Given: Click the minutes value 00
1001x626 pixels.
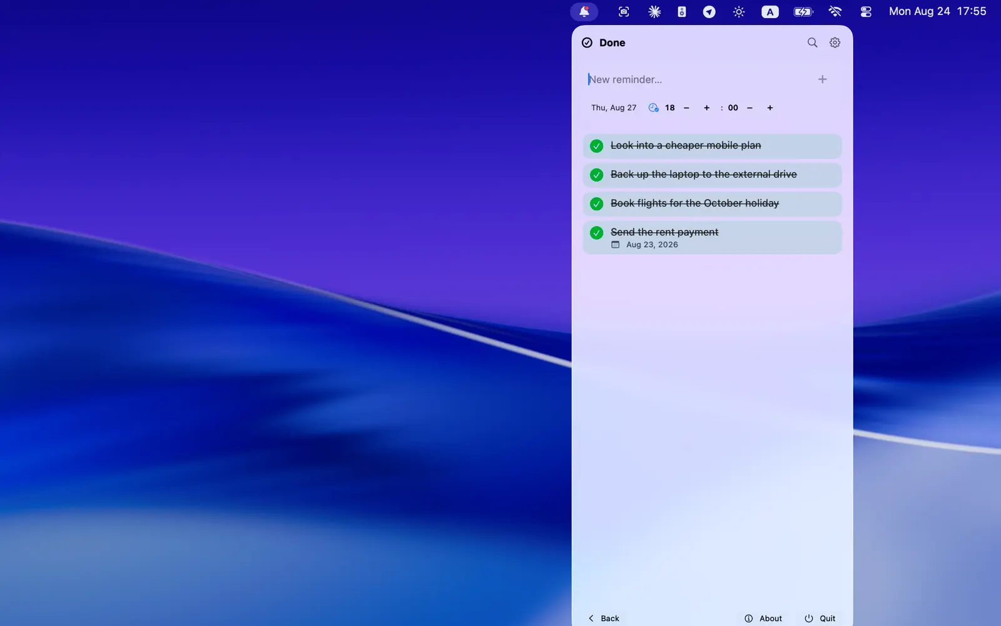Looking at the screenshot, I should [733, 108].
